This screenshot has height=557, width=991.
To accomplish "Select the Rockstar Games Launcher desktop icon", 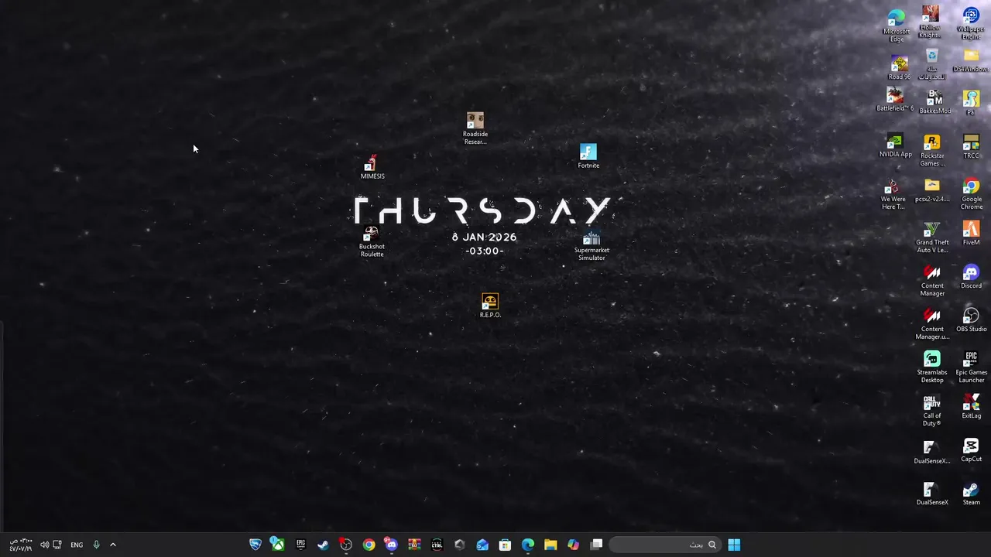I will pos(932,151).
